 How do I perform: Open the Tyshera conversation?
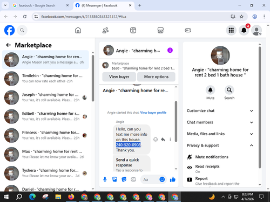click(x=45, y=173)
